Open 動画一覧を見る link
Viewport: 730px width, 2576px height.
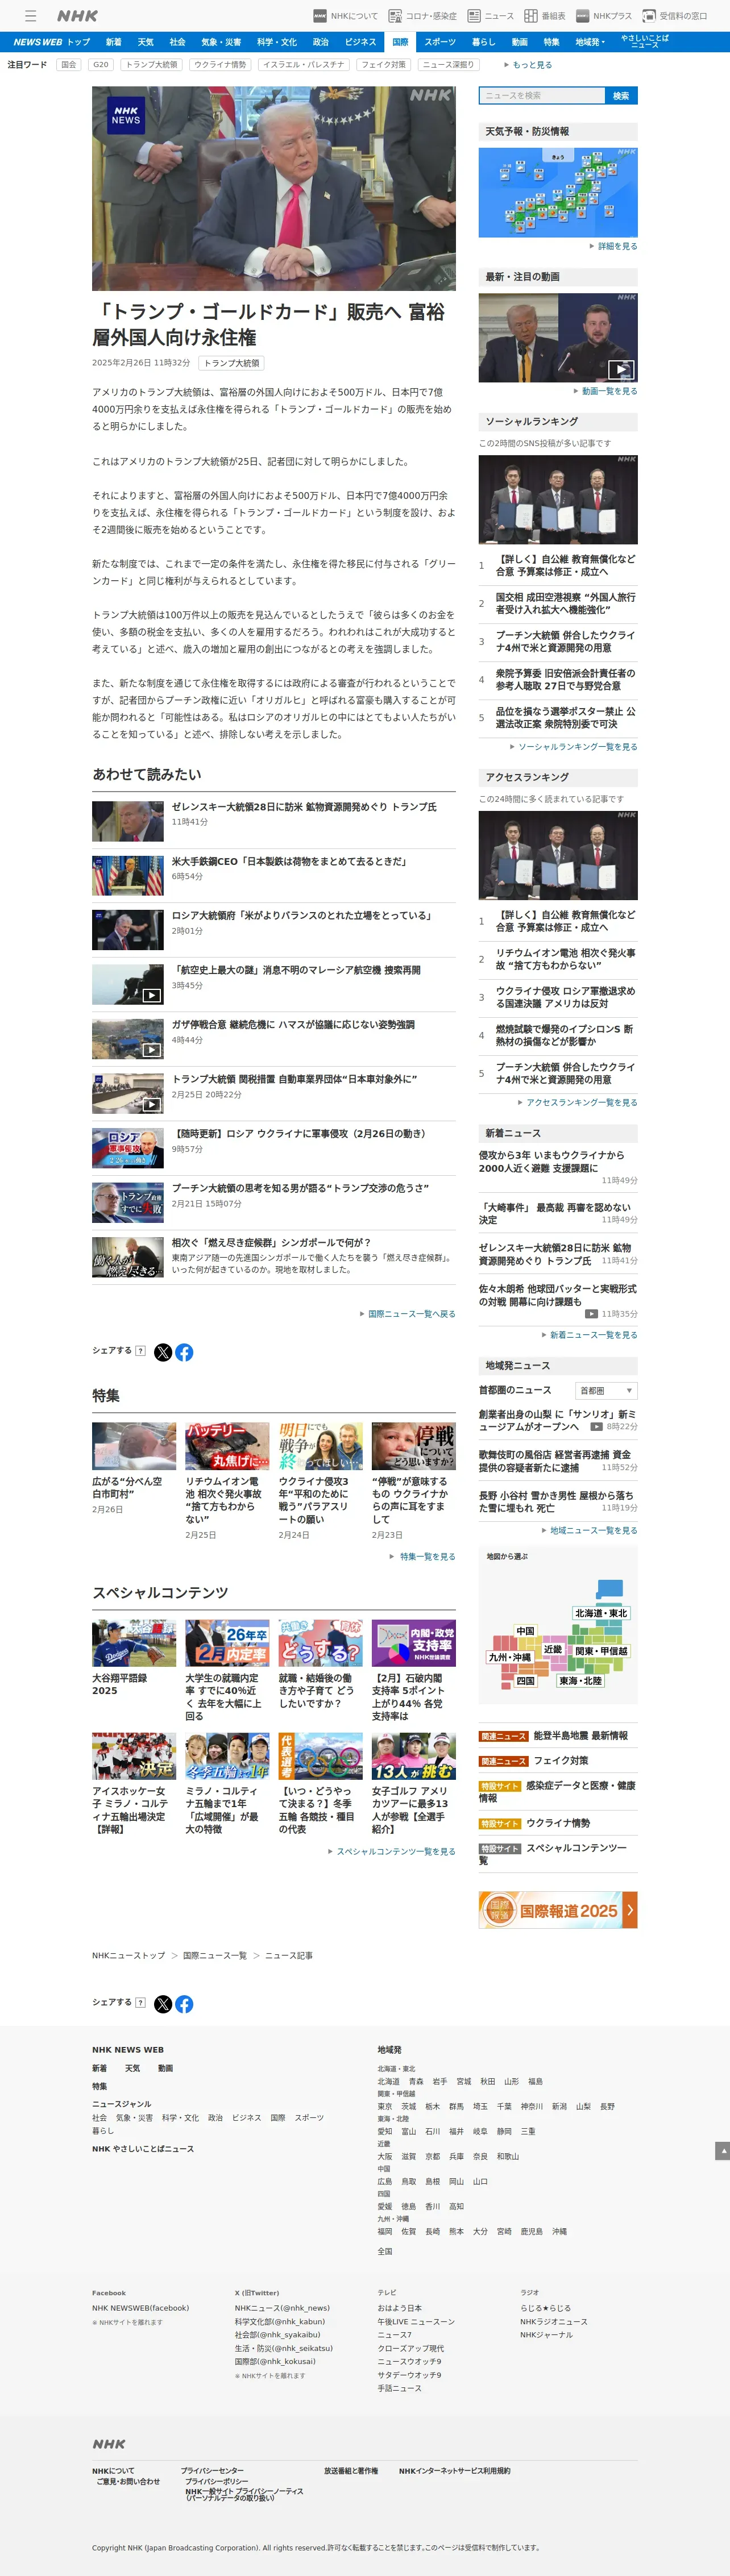click(x=606, y=391)
